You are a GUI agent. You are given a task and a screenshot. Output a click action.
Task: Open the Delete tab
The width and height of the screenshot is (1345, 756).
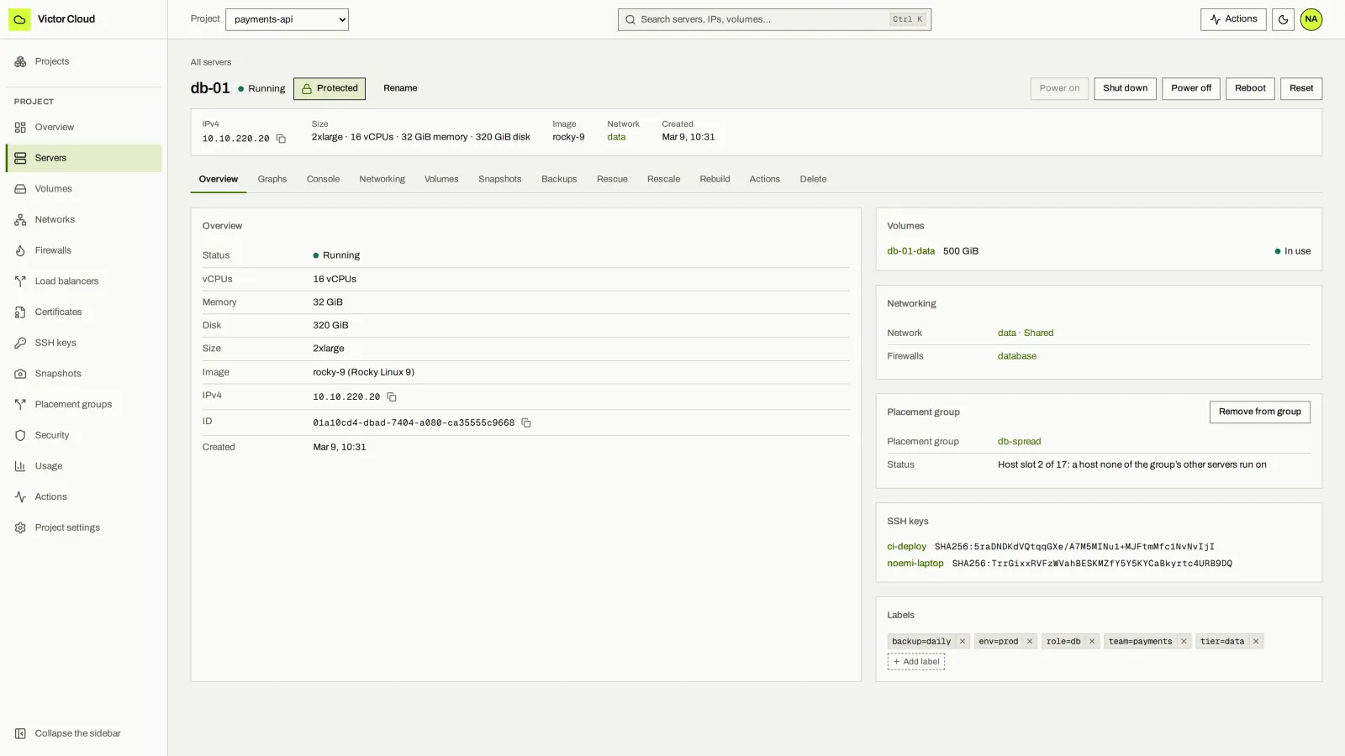coord(813,180)
